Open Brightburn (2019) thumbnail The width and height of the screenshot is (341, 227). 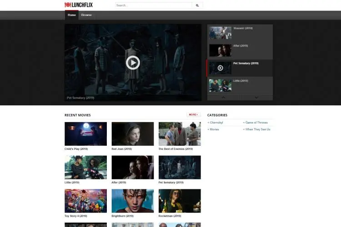(x=133, y=201)
